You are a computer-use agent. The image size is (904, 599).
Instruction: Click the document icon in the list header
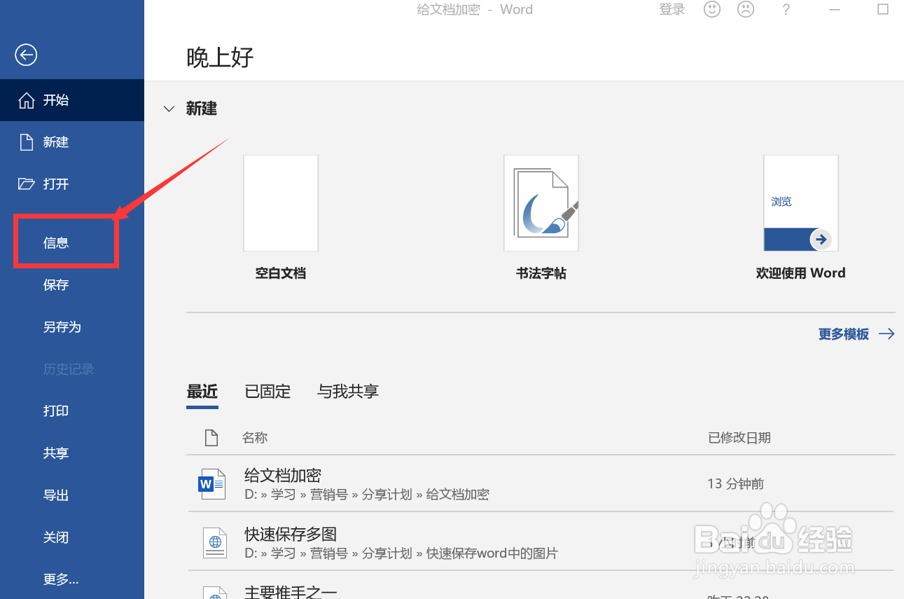click(x=211, y=438)
